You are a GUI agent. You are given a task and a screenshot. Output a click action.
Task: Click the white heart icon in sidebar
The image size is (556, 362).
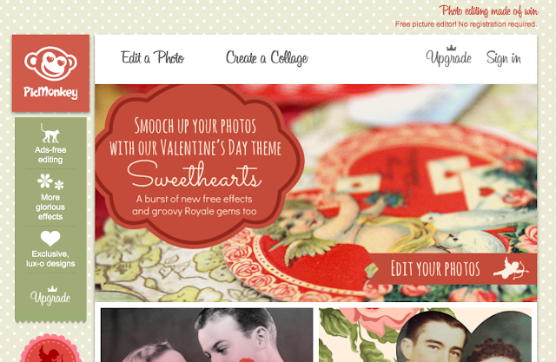pyautogui.click(x=50, y=239)
